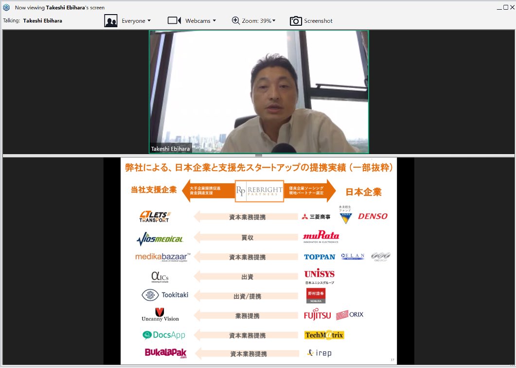Click the Mitsubishi 三菱商事 logo
Viewport: 516px width, 368px height.
[316, 217]
